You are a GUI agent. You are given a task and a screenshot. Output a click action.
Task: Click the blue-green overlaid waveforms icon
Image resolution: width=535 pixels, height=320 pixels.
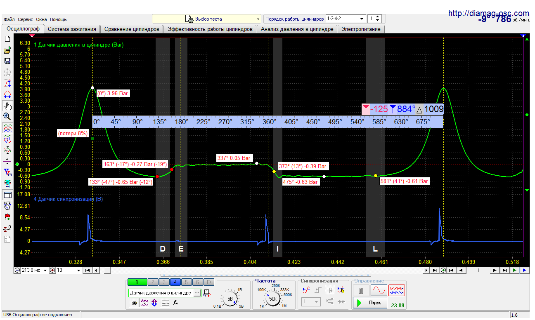(7, 139)
